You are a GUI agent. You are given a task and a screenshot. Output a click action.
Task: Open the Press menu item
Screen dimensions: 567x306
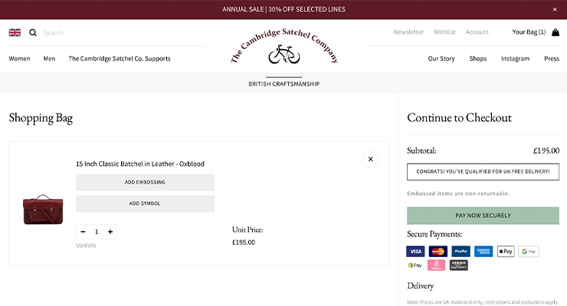coord(552,58)
